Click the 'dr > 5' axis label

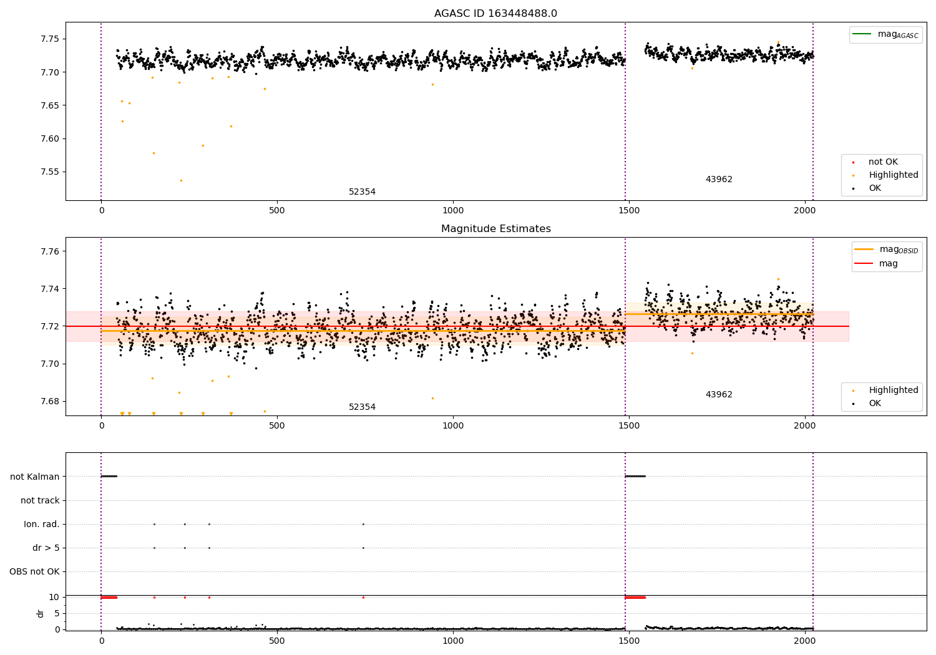(46, 548)
